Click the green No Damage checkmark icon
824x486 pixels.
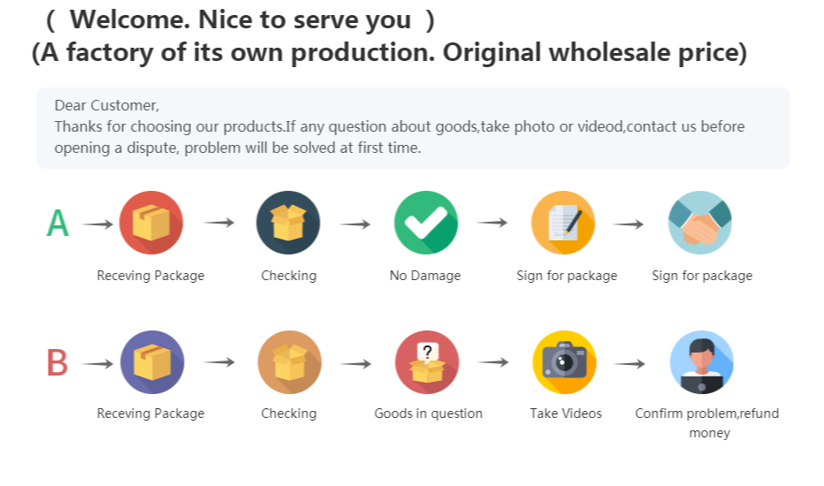425,223
